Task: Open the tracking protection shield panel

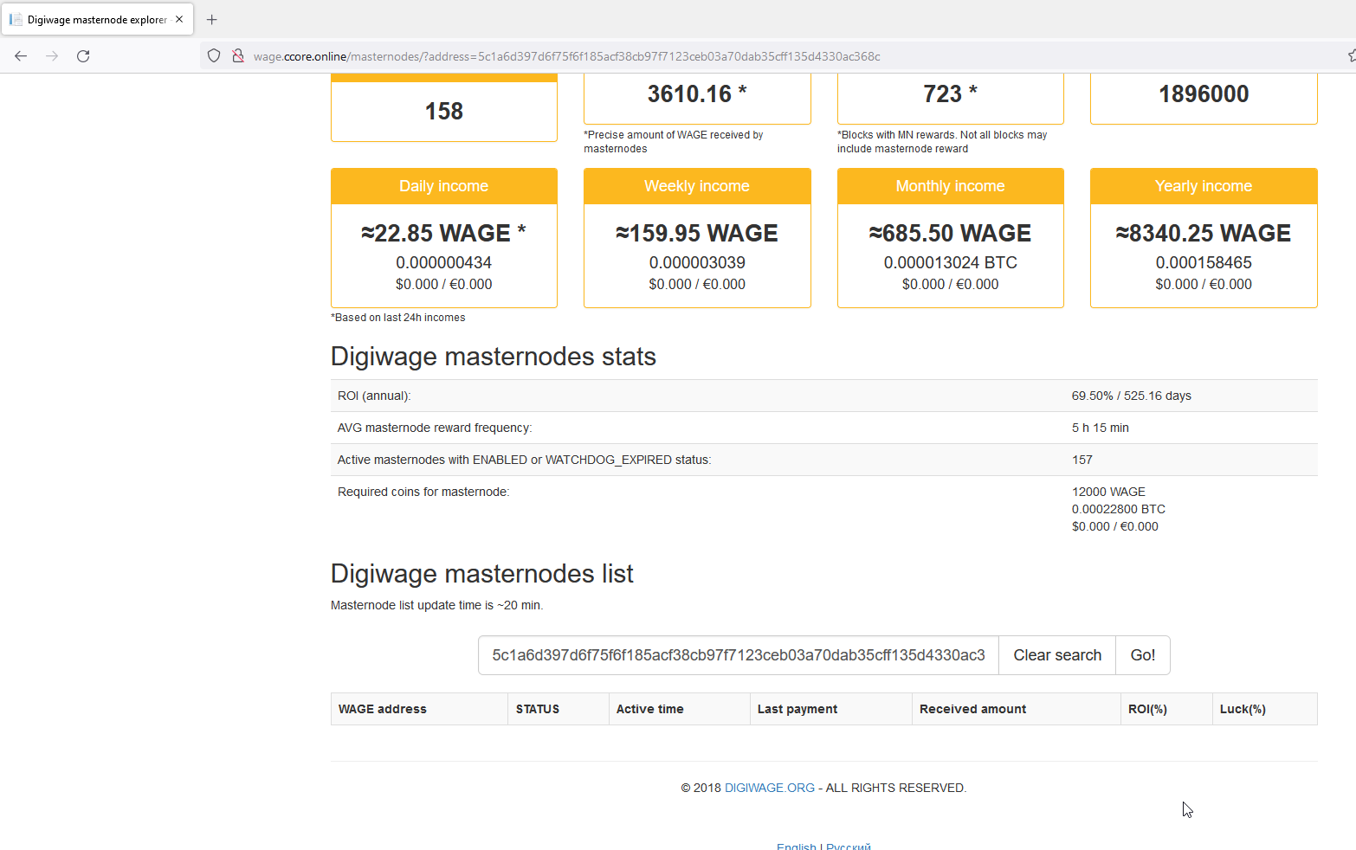Action: [214, 56]
